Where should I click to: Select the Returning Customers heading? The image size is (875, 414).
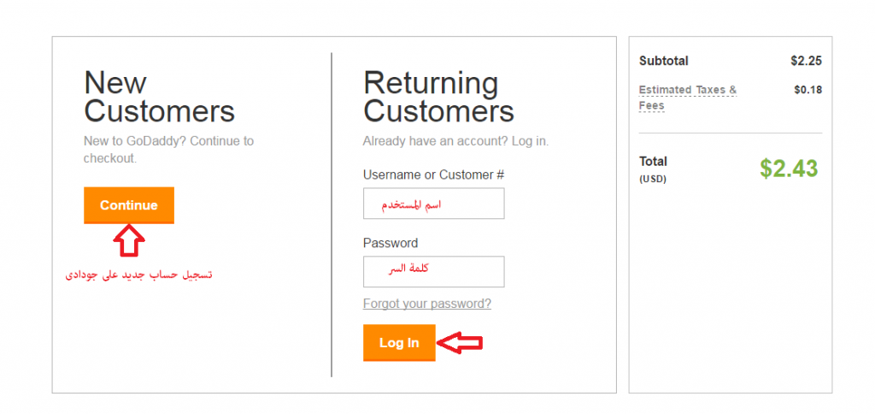438,97
